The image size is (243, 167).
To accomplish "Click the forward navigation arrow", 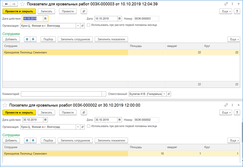I will [13, 4].
